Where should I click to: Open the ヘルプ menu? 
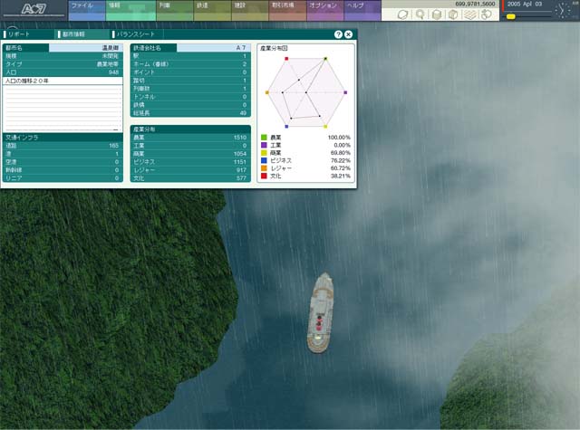click(x=362, y=10)
